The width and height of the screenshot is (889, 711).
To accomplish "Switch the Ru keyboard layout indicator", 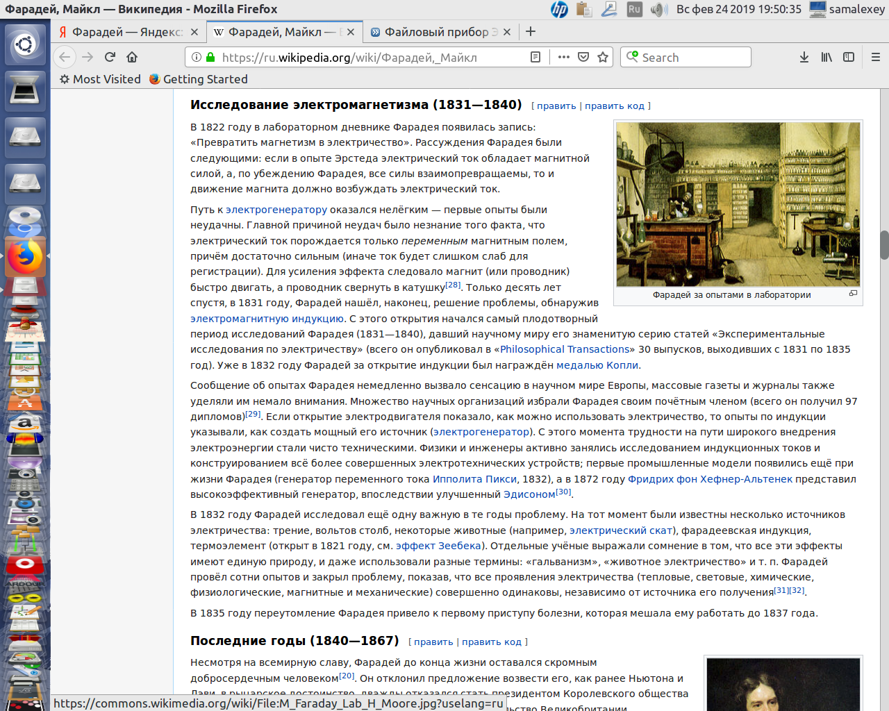I will coord(634,9).
